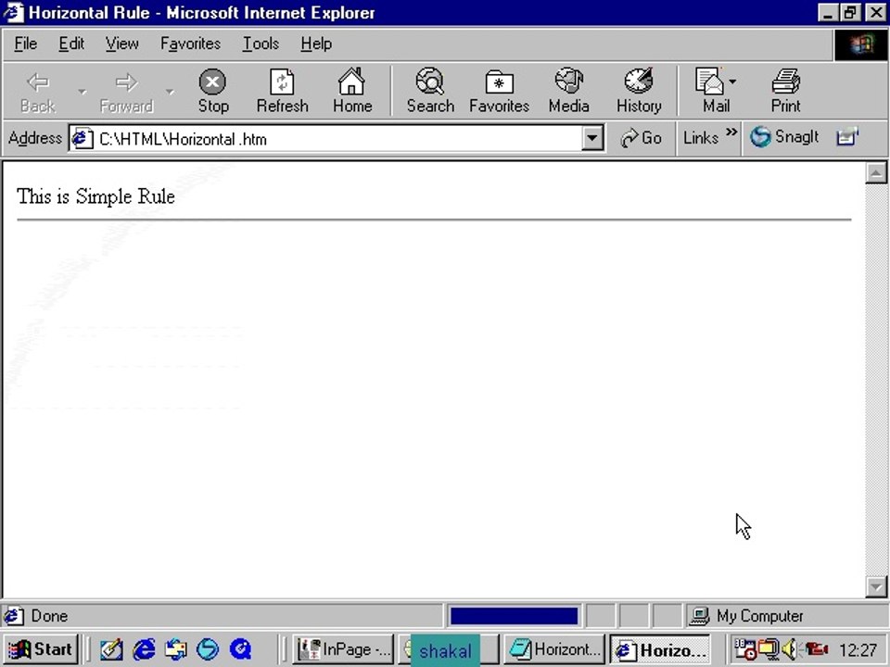Click the Done status text
890x667 pixels.
tap(49, 616)
